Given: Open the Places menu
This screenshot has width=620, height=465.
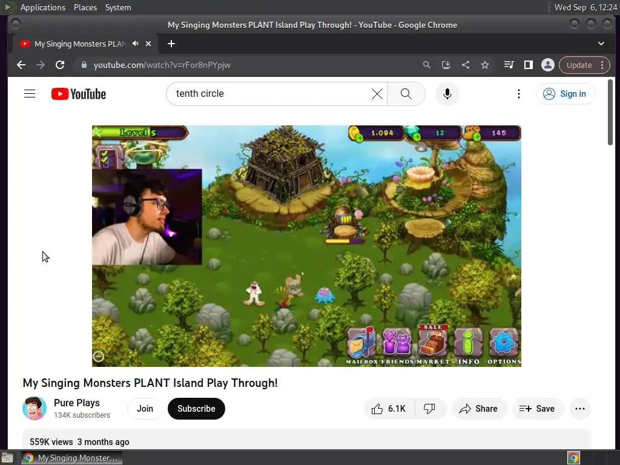Looking at the screenshot, I should tap(85, 7).
